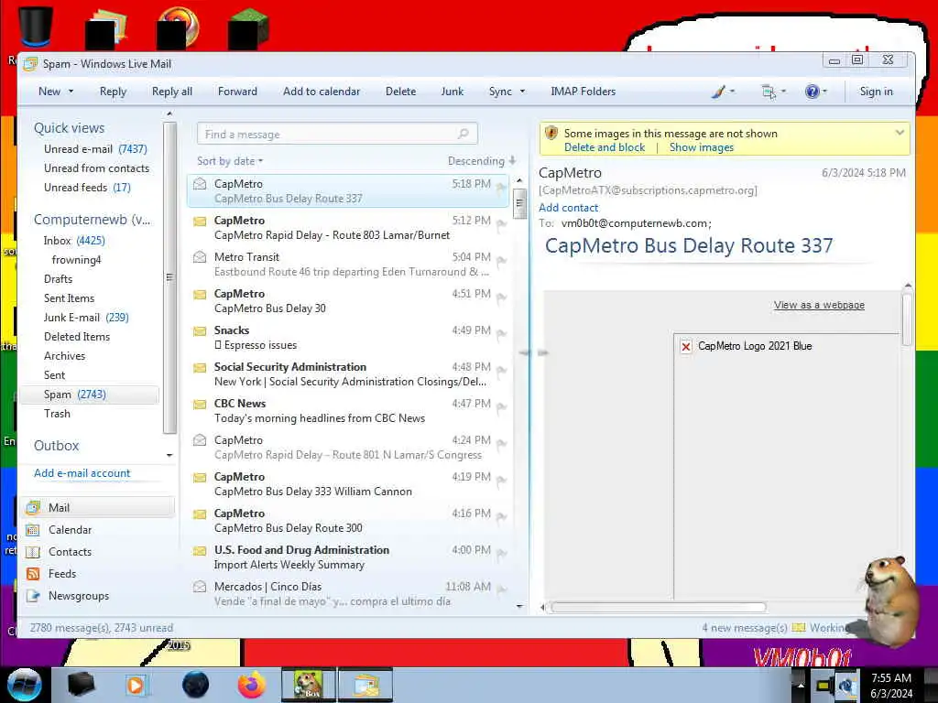Open the paintbrush dropdown arrow
Image resolution: width=938 pixels, height=703 pixels.
click(732, 92)
